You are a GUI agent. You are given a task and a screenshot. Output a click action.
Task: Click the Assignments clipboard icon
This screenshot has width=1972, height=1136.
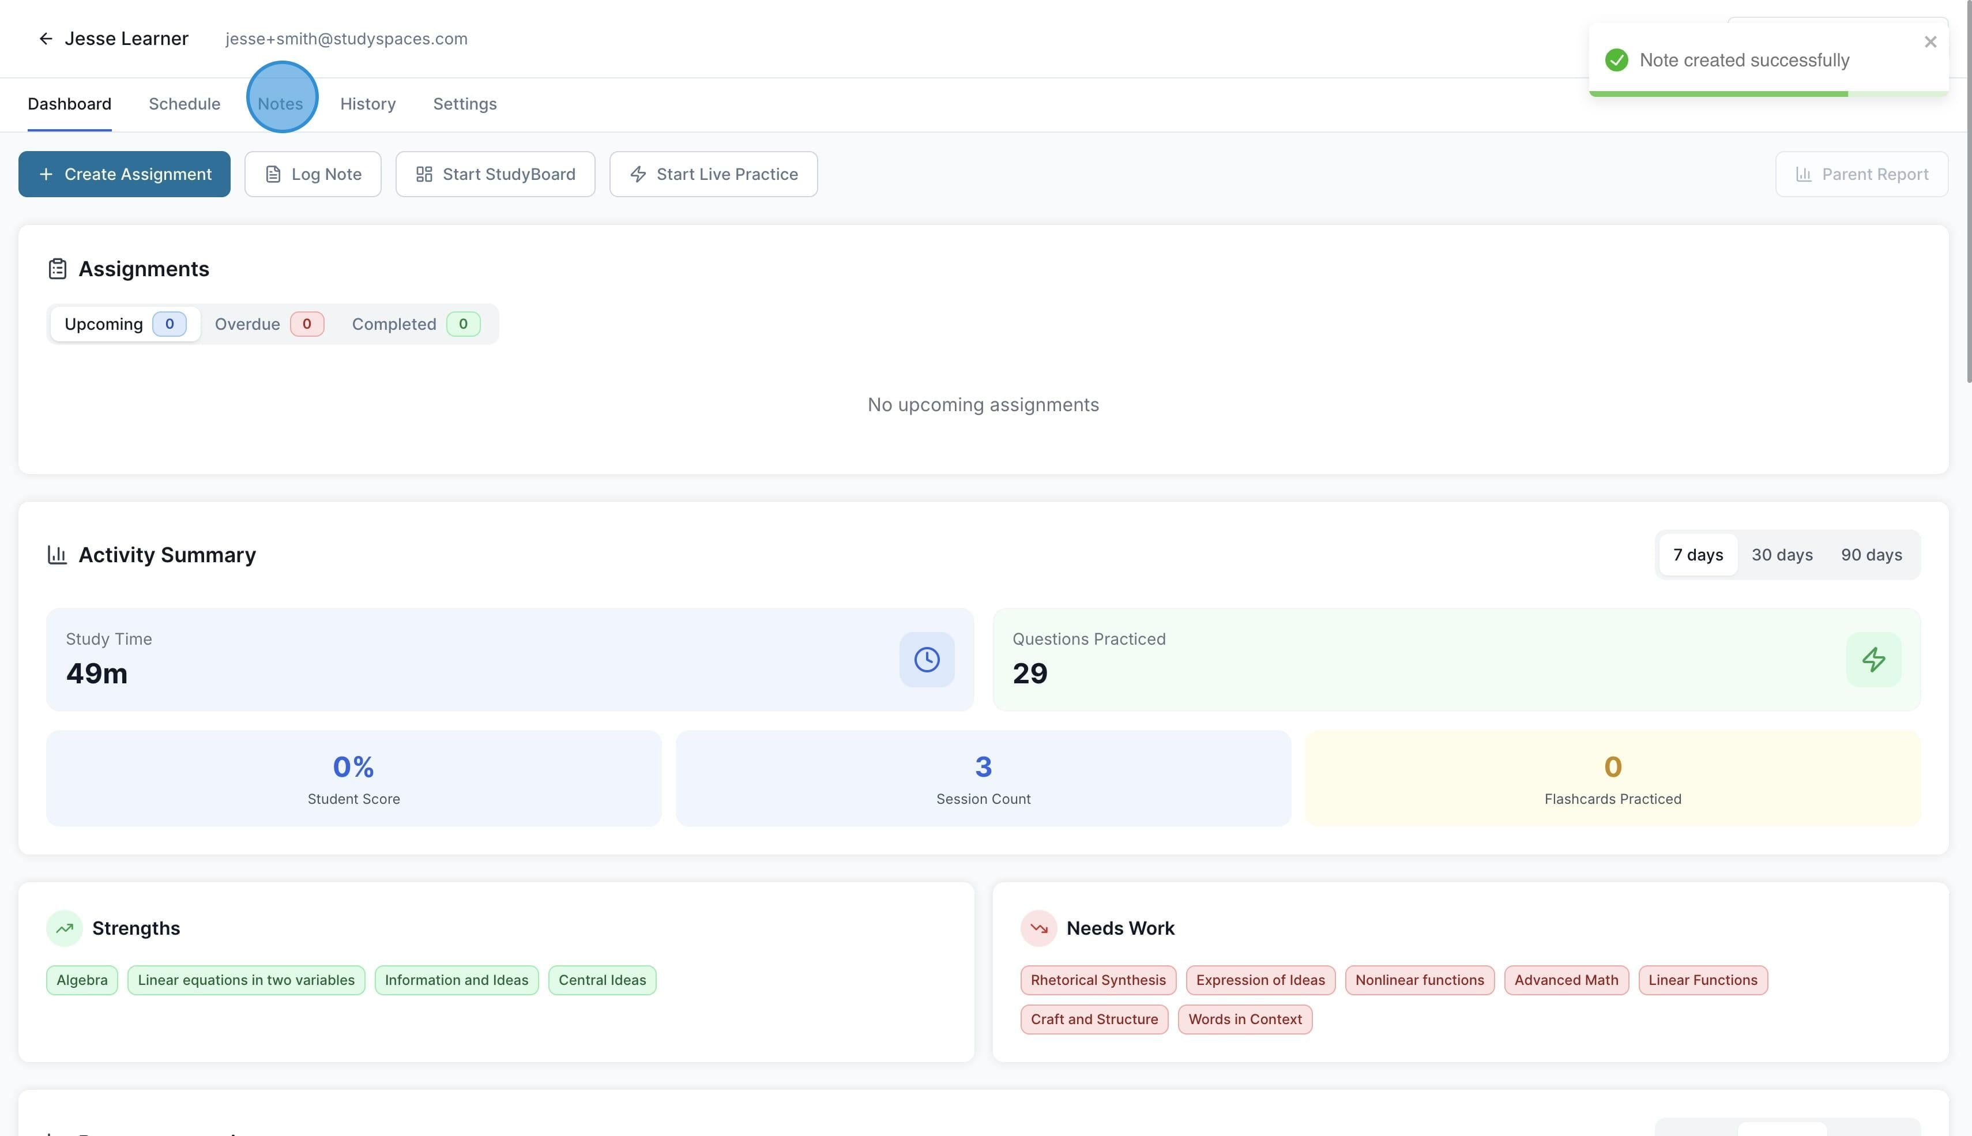pos(57,269)
